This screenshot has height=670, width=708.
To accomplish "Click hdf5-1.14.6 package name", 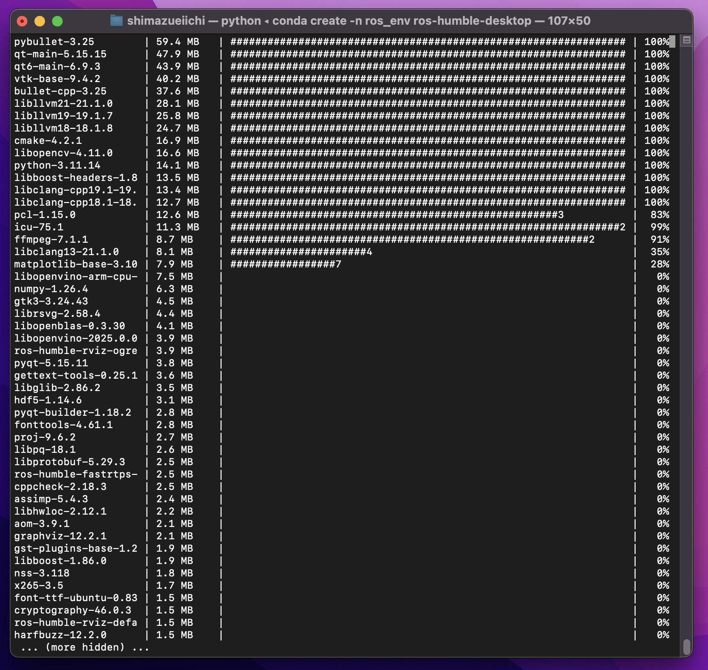I will pos(48,400).
